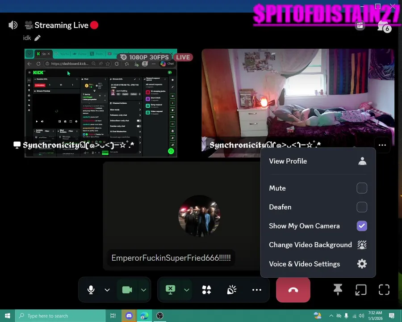Click the system tray volume icon
Viewport: 402px width, 322px height.
point(361,316)
